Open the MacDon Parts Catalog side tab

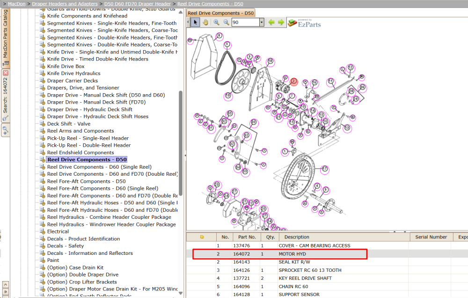coord(5,37)
